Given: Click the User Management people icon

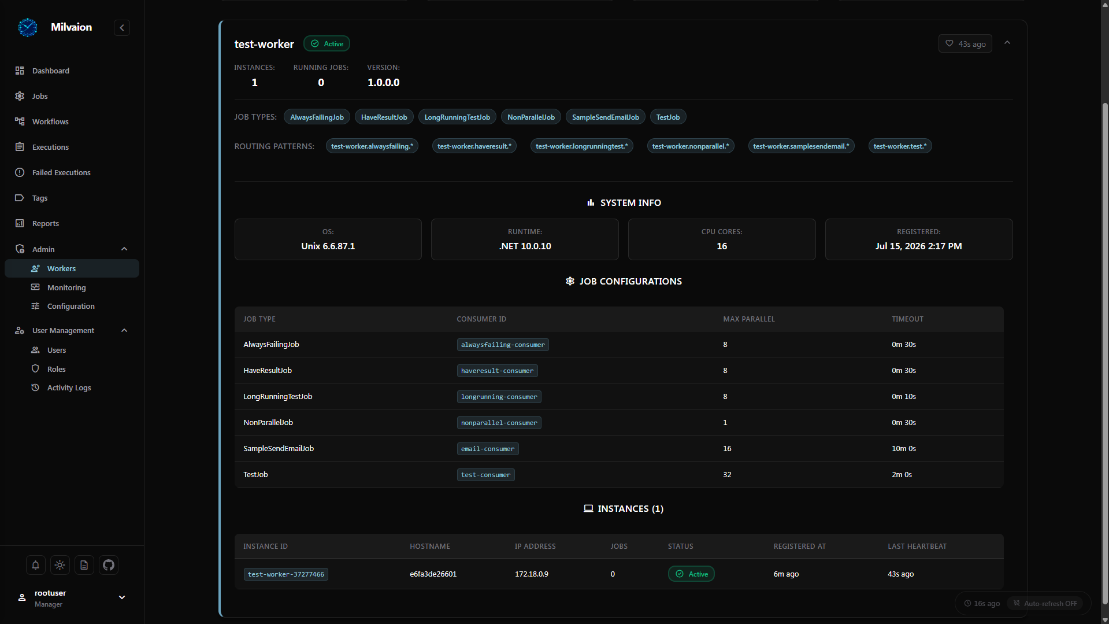Looking at the screenshot, I should [x=20, y=330].
